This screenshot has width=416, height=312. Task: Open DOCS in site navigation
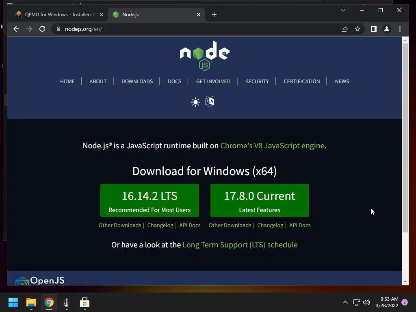coord(175,81)
